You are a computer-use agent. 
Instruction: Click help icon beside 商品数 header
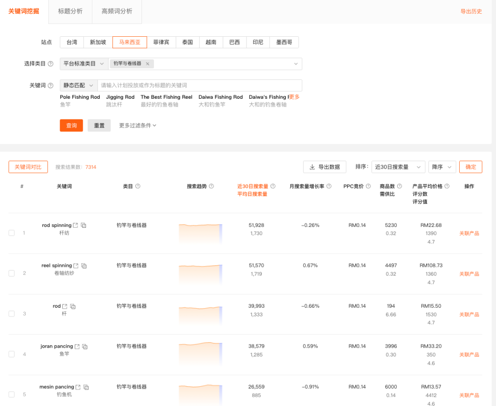400,186
